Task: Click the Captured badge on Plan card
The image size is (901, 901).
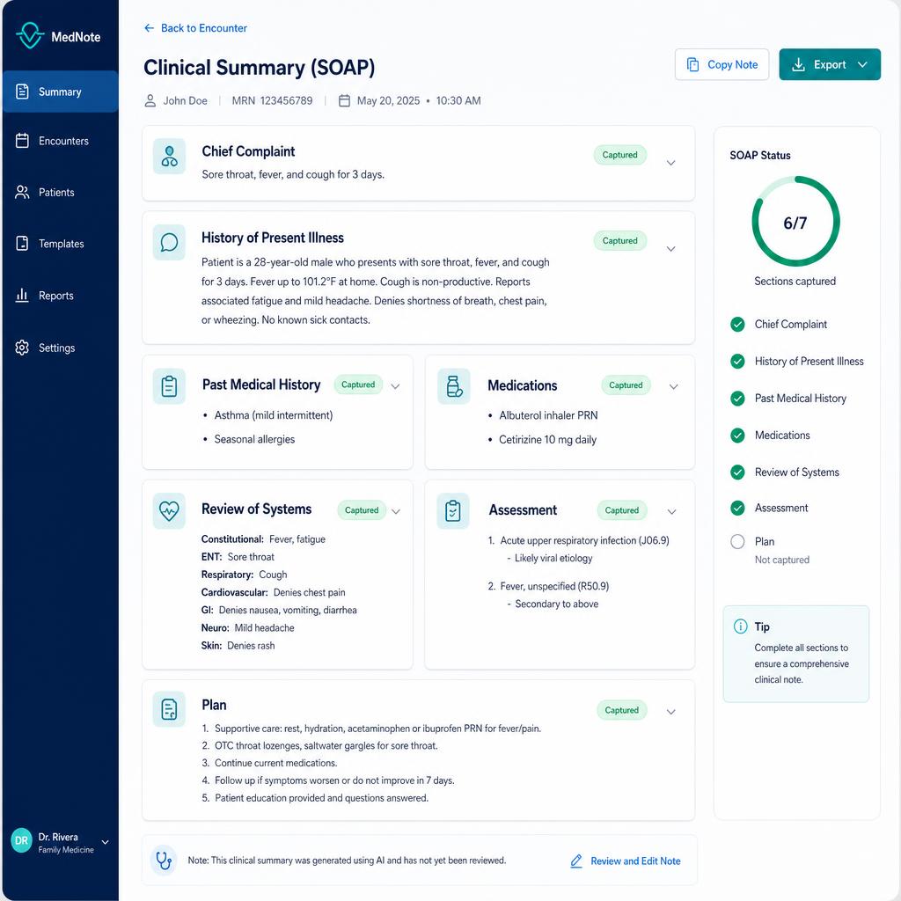Action: pos(622,710)
